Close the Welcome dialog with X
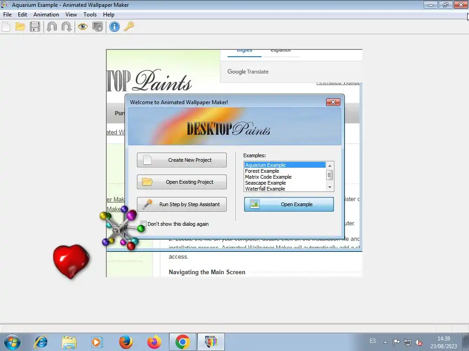The height and width of the screenshot is (351, 469). point(333,102)
